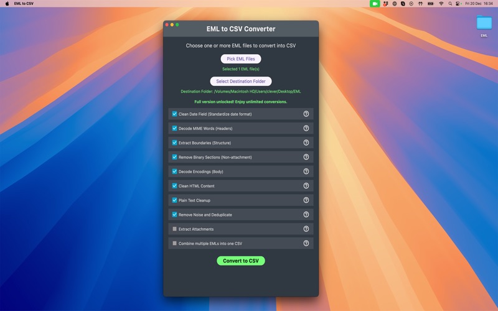Open Wi-Fi status in menu bar
The width and height of the screenshot is (498, 311).
click(441, 4)
